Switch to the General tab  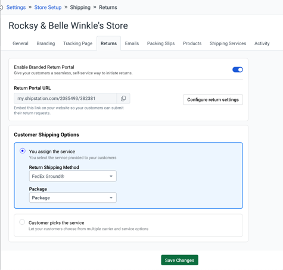coord(20,43)
